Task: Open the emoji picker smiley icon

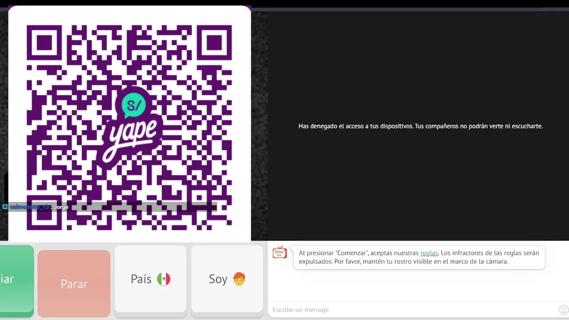Action: click(x=563, y=310)
